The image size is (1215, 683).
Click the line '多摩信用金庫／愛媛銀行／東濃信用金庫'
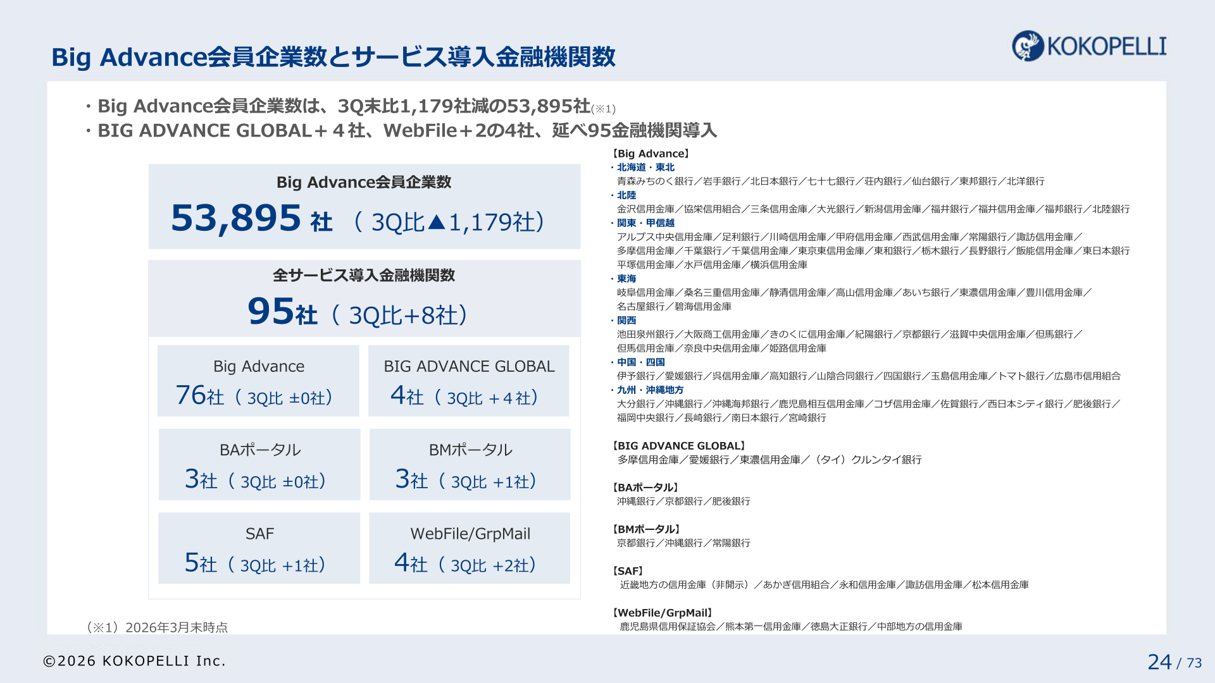[x=769, y=460]
